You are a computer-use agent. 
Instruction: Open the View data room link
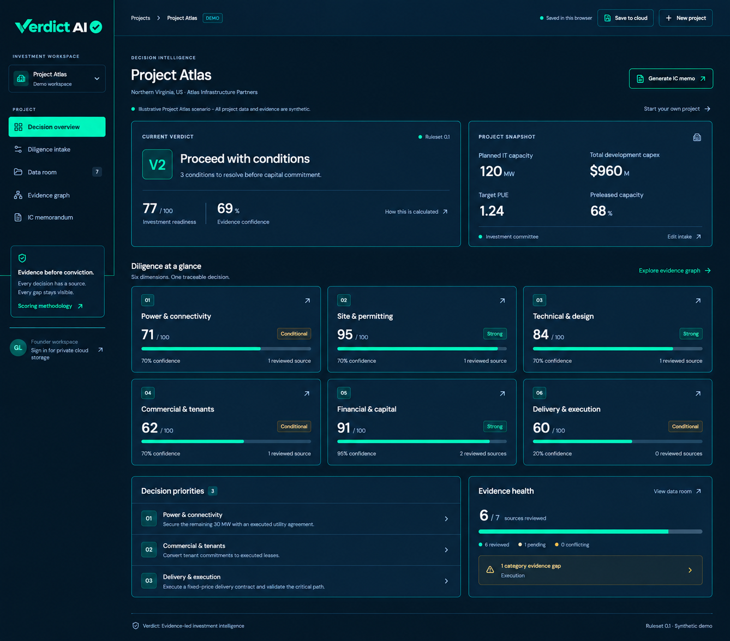(678, 492)
